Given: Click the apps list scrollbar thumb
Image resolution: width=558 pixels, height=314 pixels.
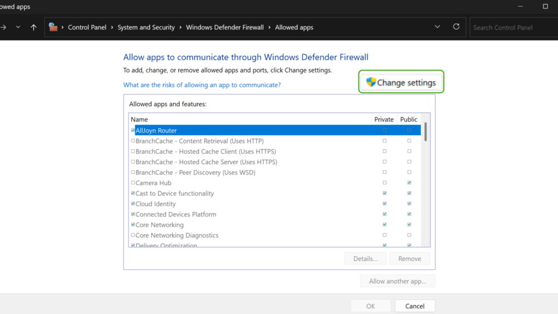Looking at the screenshot, I should pos(425,132).
